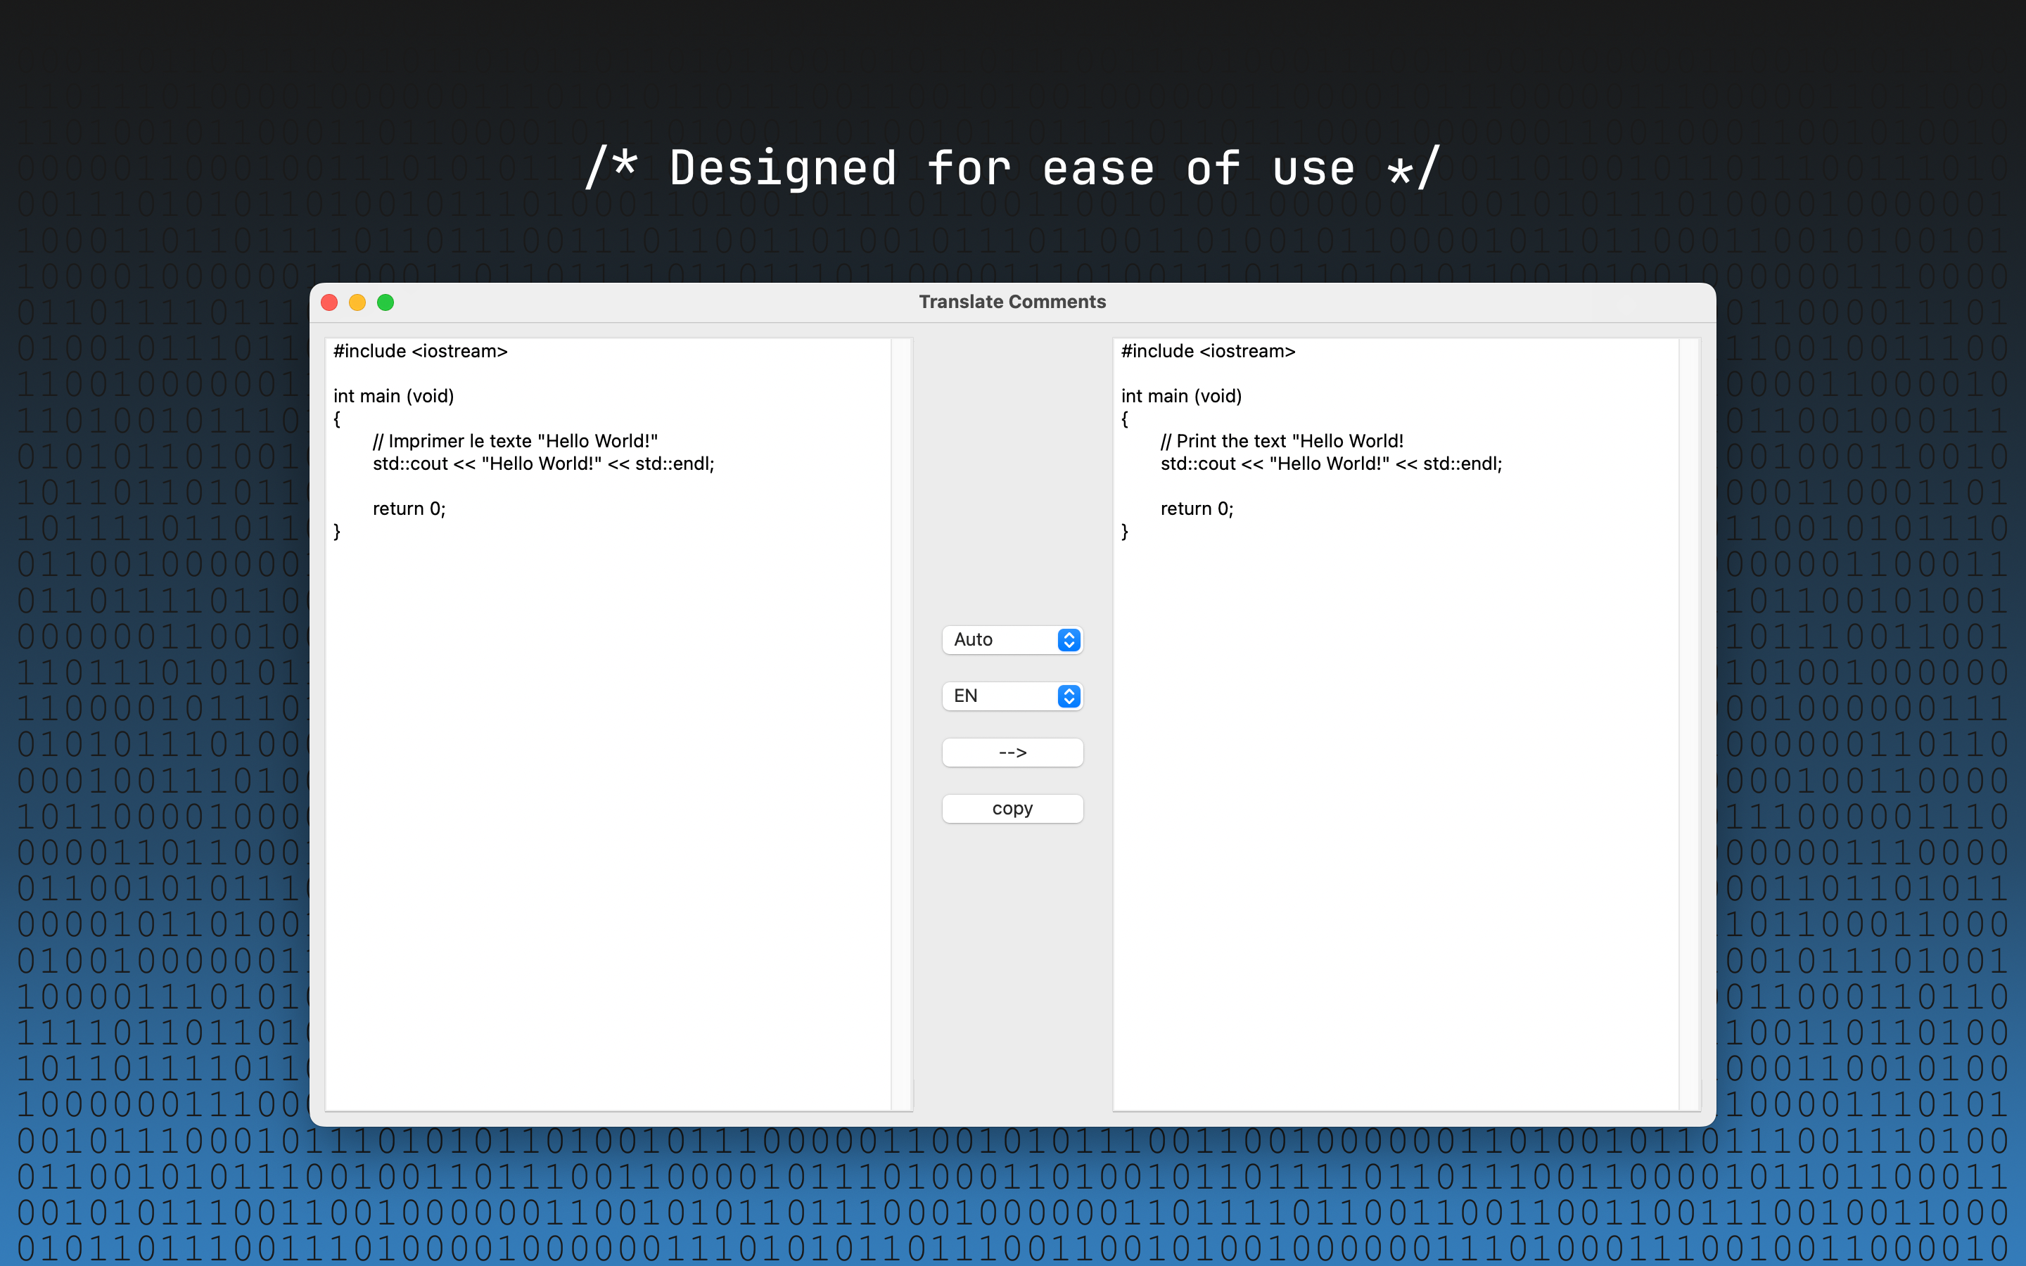The height and width of the screenshot is (1266, 2026).
Task: Click the French comment 'Imprimer le texte' line
Action: point(515,441)
